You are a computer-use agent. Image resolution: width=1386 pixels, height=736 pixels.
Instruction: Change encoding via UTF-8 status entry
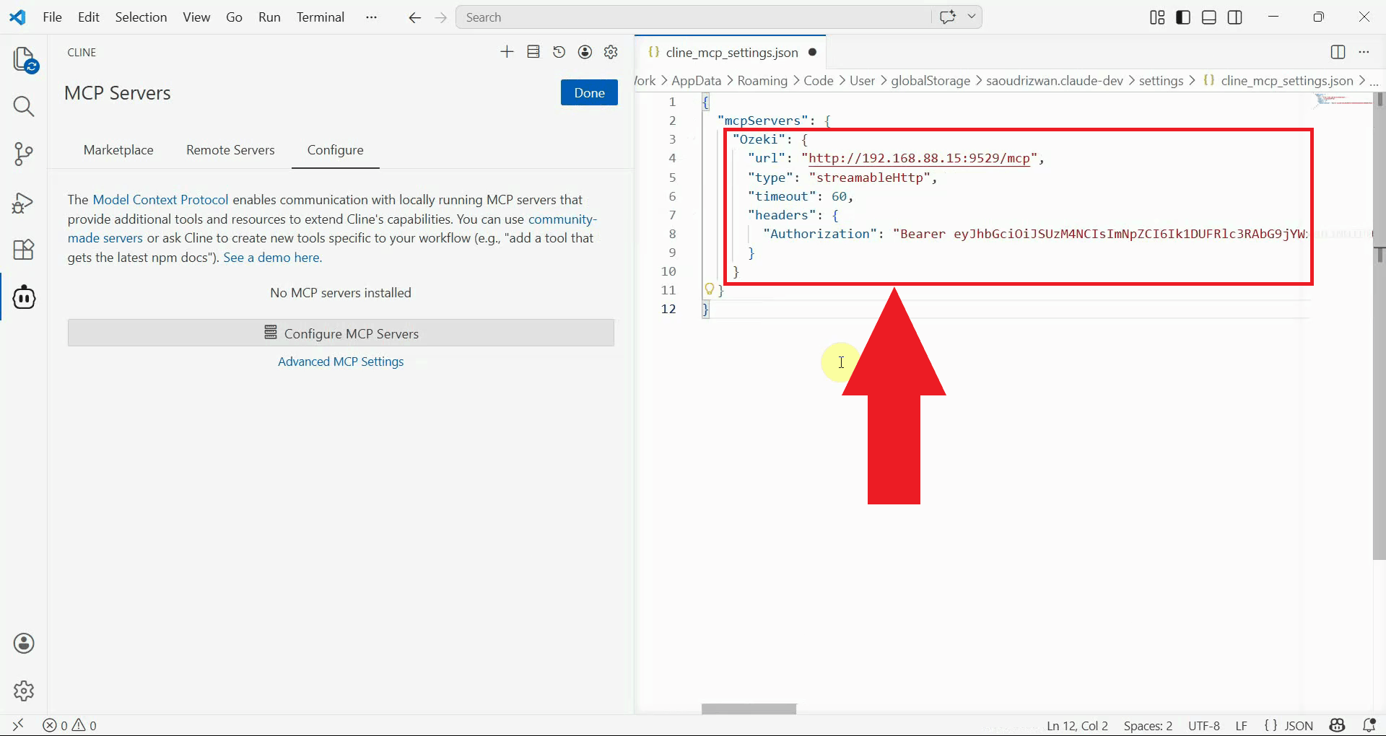tap(1204, 725)
